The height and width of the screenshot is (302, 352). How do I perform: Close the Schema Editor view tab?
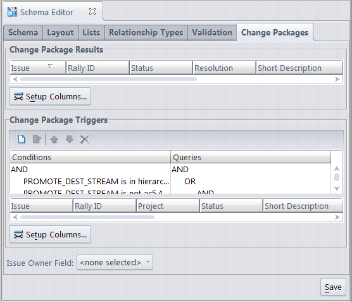tap(92, 11)
